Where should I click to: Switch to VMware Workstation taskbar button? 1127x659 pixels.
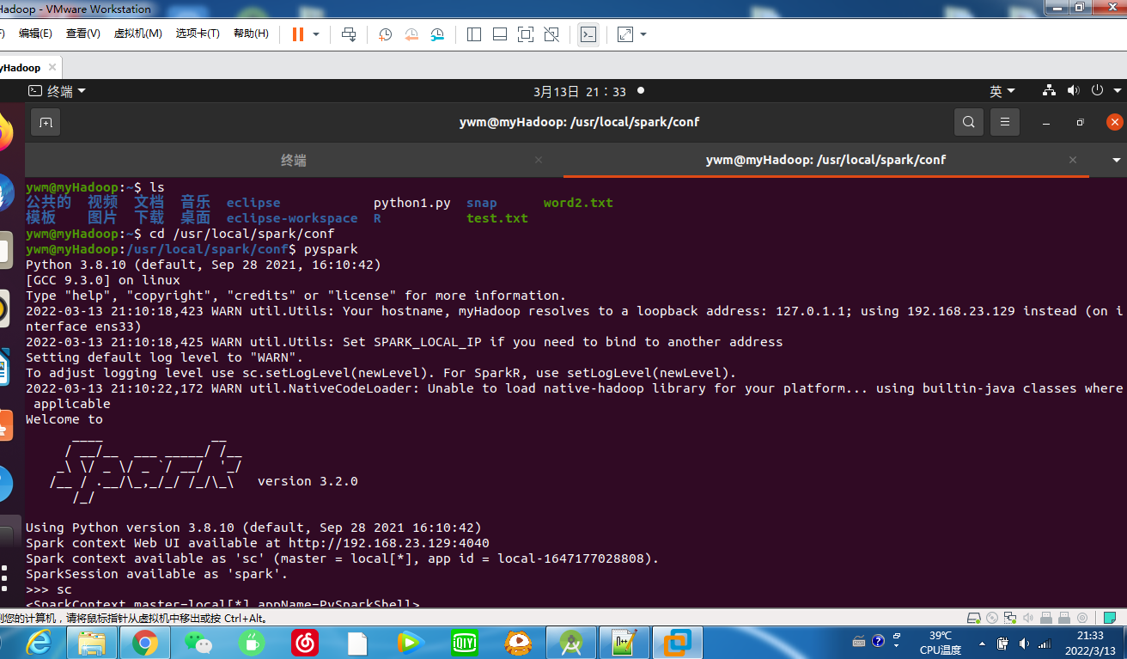678,642
